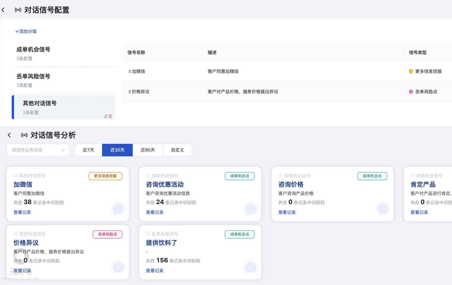Select the 其他对话信号 group
This screenshot has width=452, height=285.
63,107
